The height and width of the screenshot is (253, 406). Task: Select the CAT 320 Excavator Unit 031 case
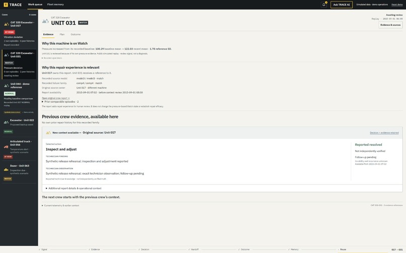click(x=19, y=64)
